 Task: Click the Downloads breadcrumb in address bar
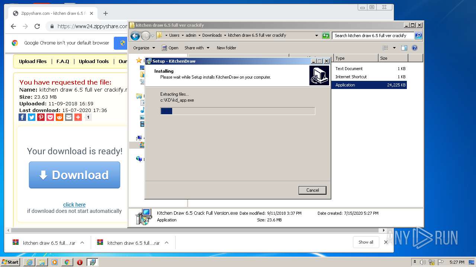pos(212,36)
